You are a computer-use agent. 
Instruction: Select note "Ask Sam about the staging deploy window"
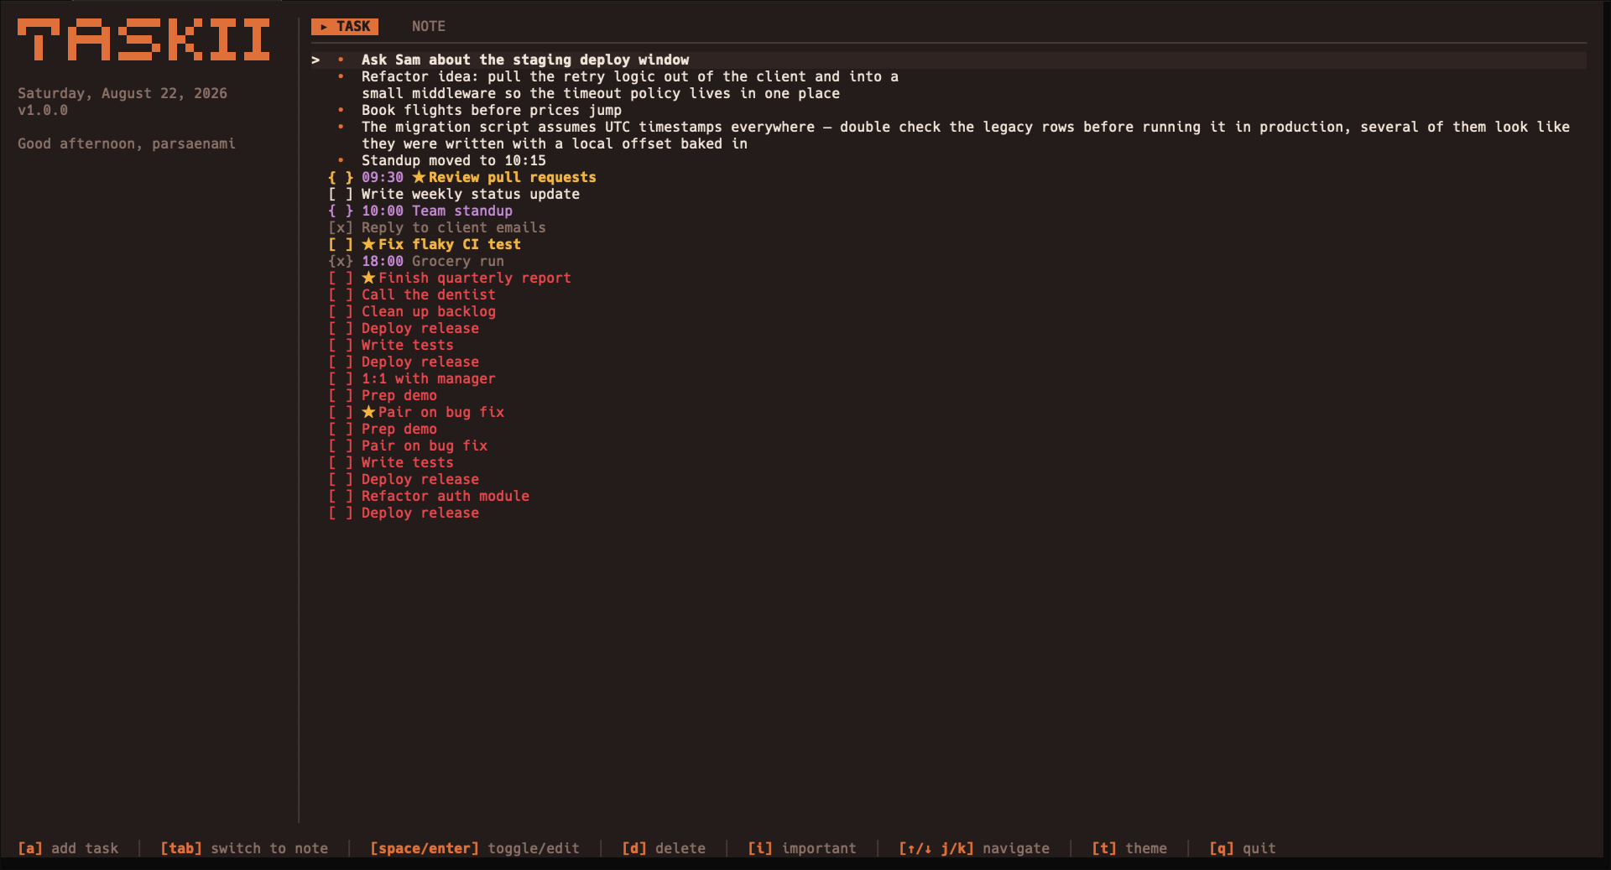525,60
